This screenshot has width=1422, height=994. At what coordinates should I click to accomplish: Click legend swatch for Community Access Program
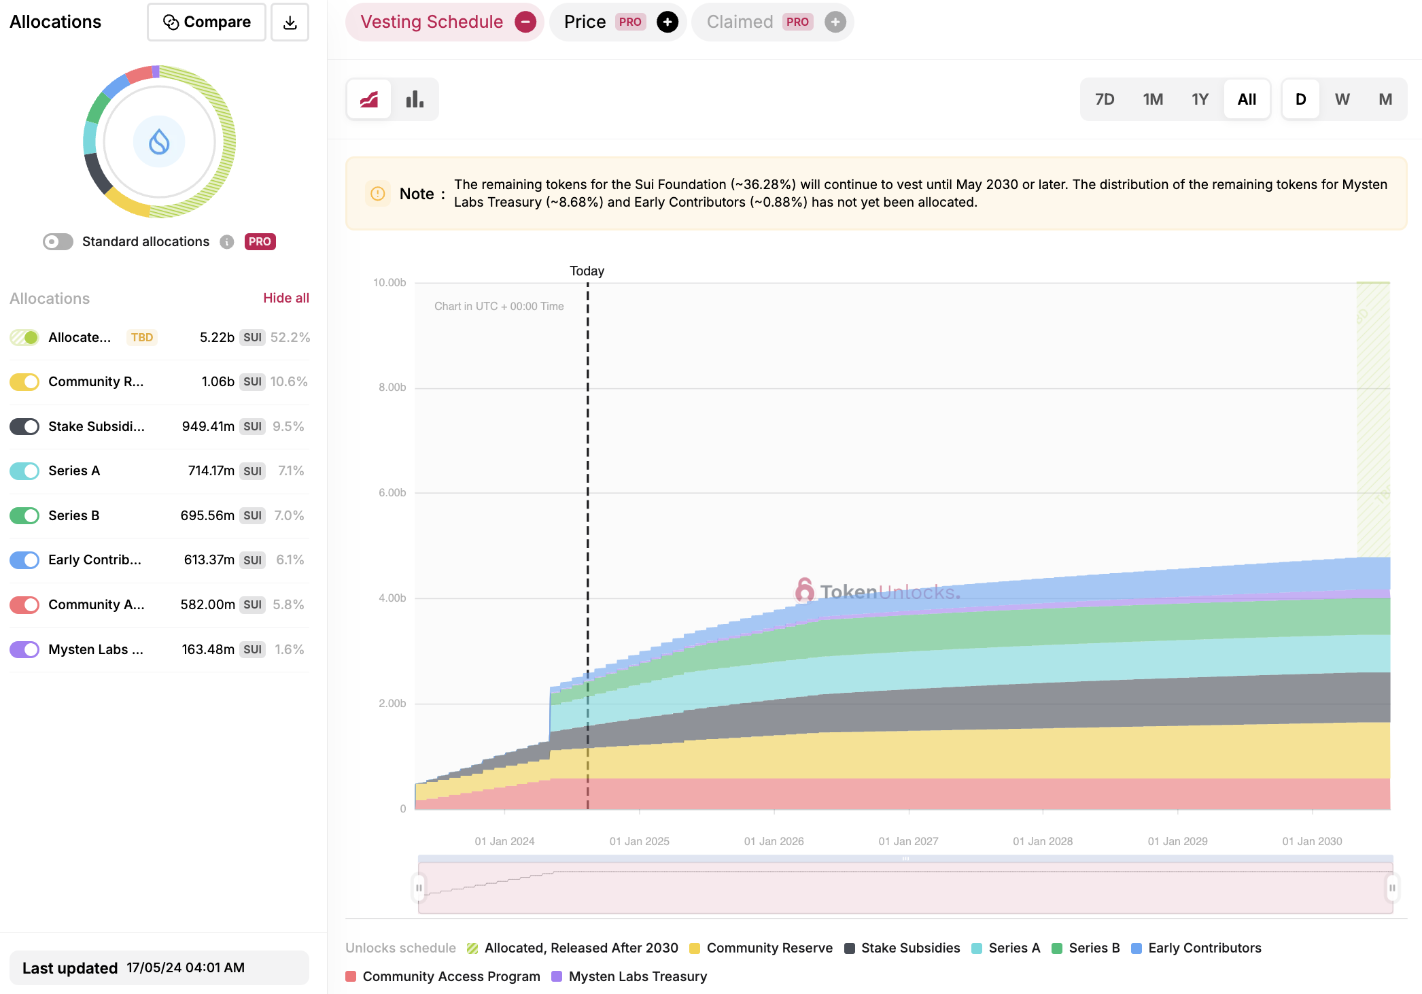[351, 977]
